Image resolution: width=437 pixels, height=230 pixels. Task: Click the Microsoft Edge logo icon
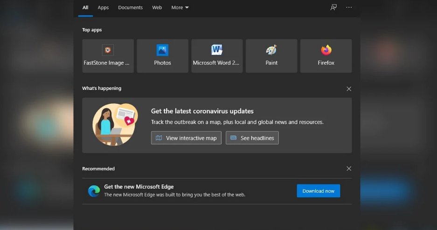pyautogui.click(x=94, y=191)
